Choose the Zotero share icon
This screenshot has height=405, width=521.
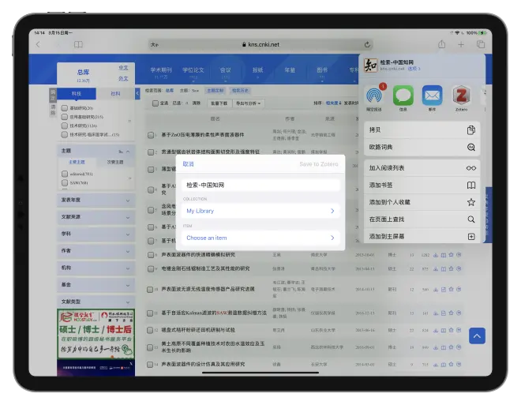461,96
